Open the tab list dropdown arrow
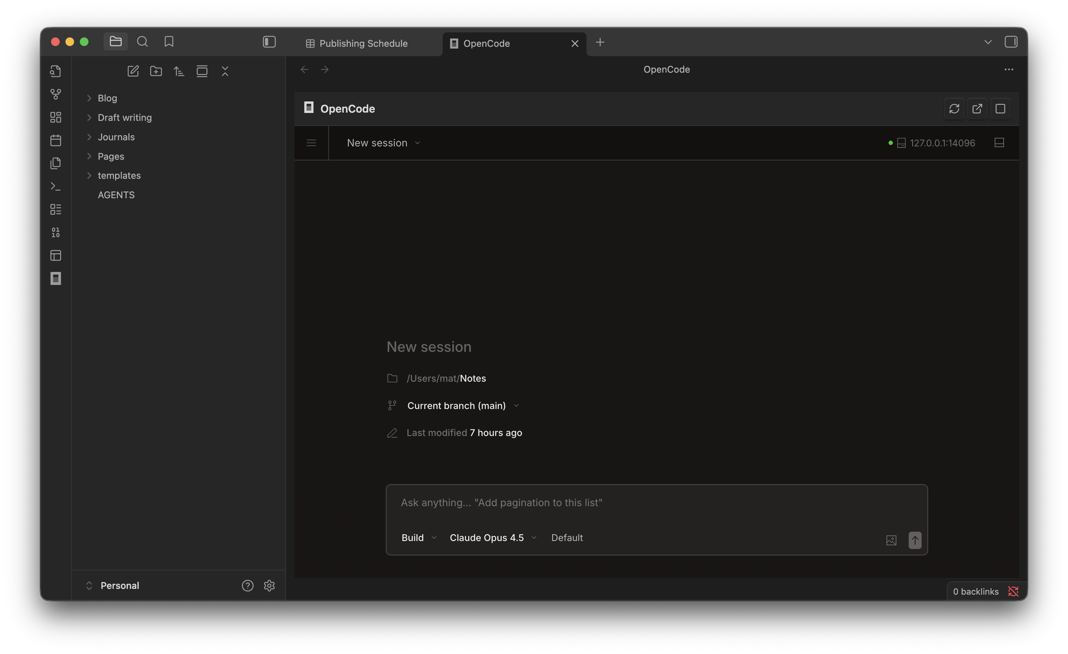Image resolution: width=1068 pixels, height=654 pixels. click(988, 42)
